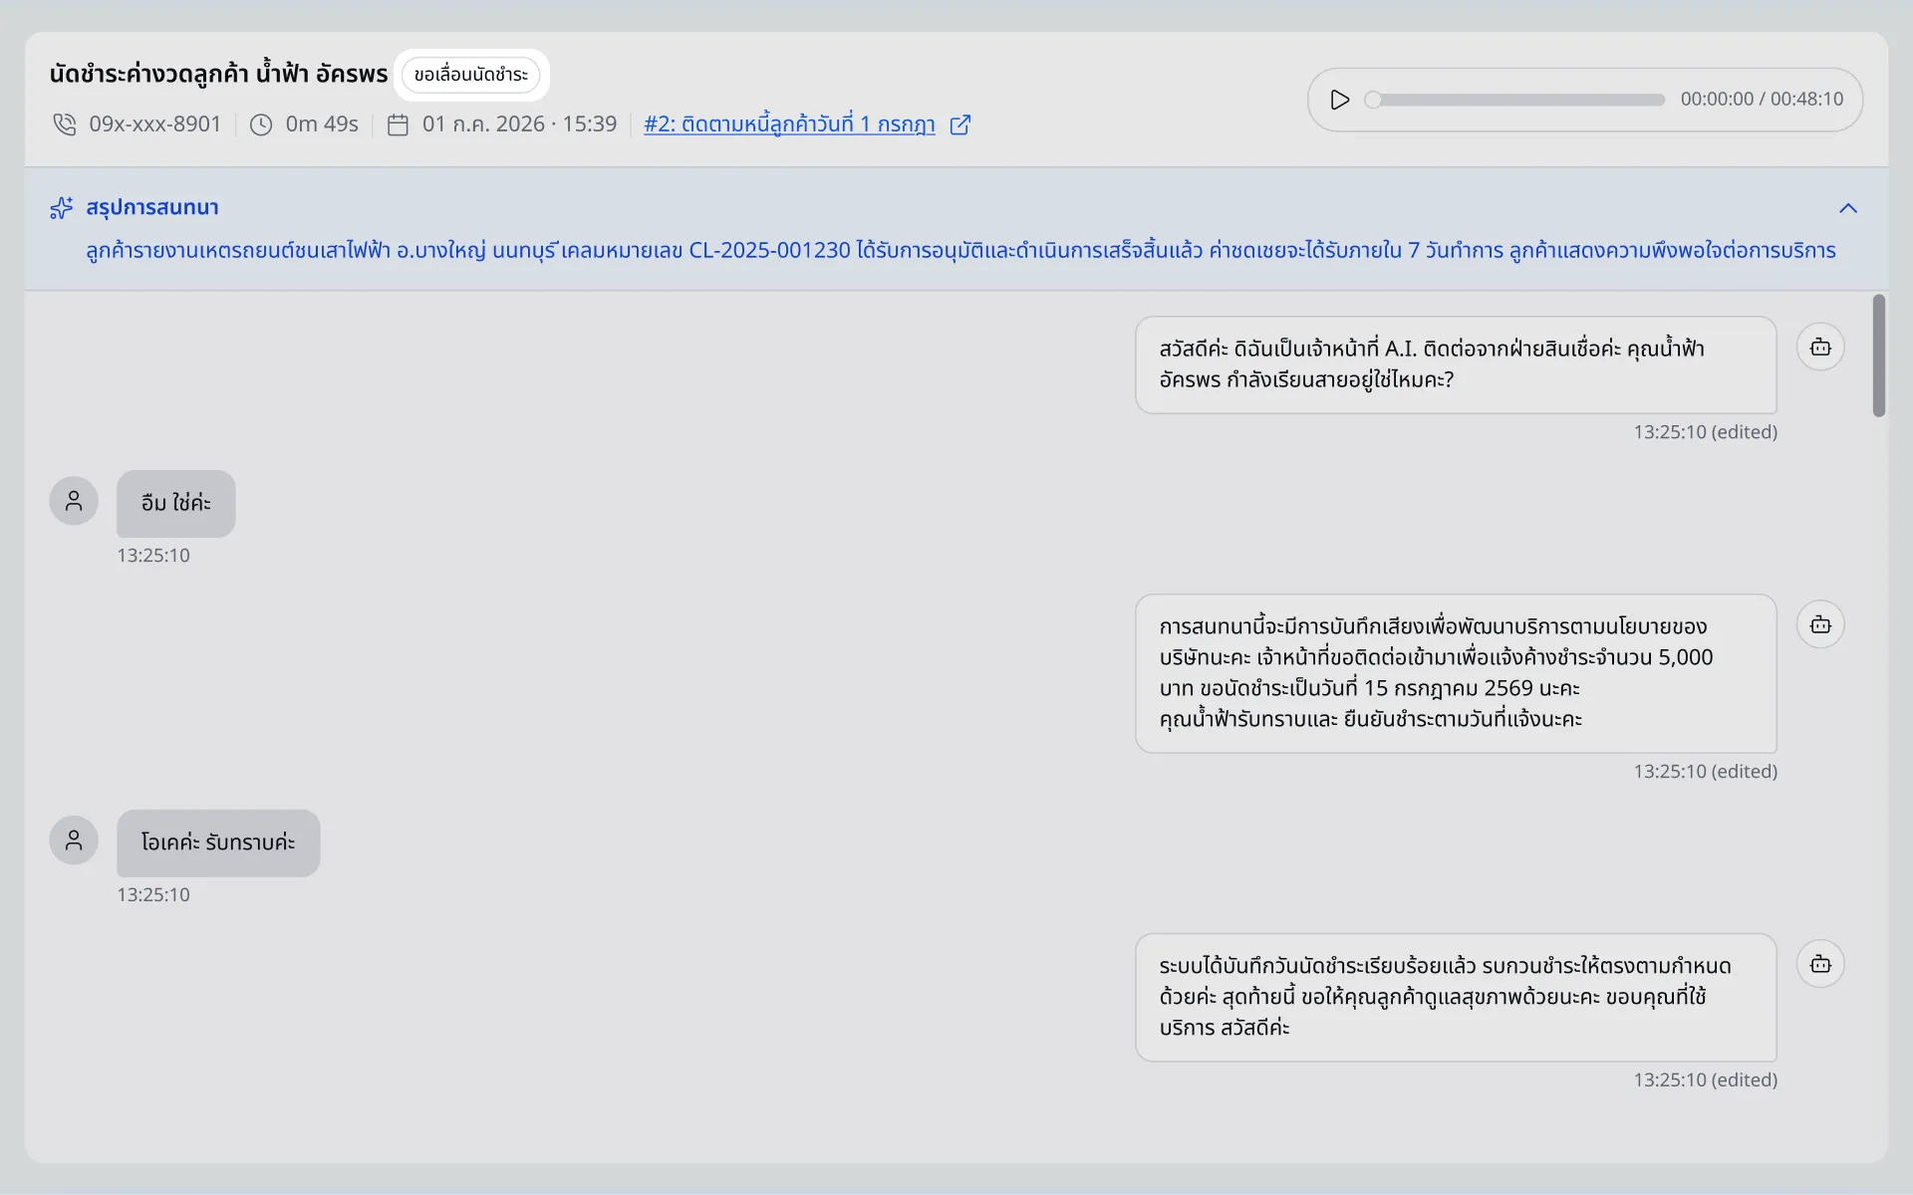
Task: Open the #2 ติดตามหนี้ลูกค้า campaign link
Action: tap(789, 124)
